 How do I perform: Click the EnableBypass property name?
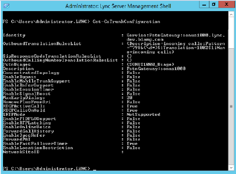coord(20,77)
